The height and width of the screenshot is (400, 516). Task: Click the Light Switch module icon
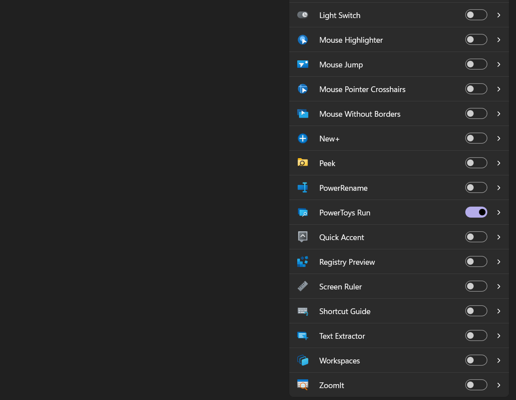point(303,15)
